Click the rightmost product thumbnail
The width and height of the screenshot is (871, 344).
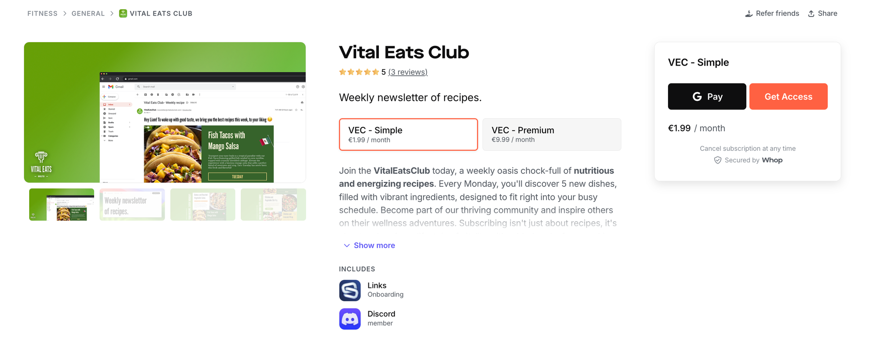tap(273, 205)
